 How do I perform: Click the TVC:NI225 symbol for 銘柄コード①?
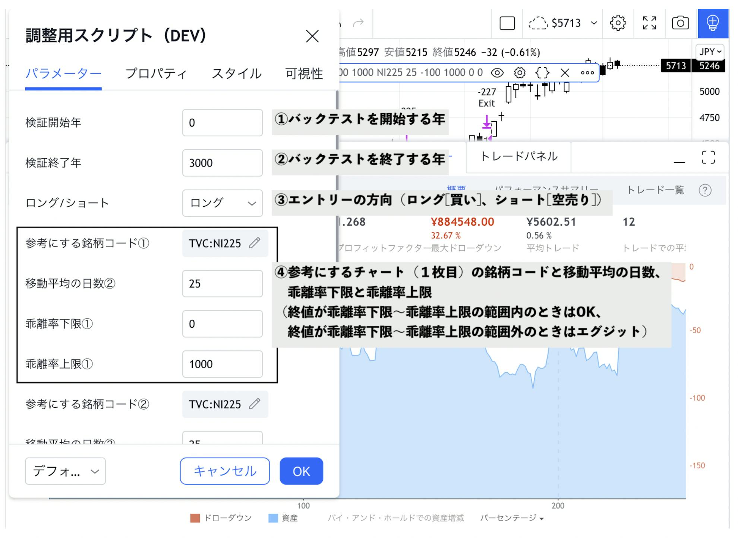[x=215, y=243]
